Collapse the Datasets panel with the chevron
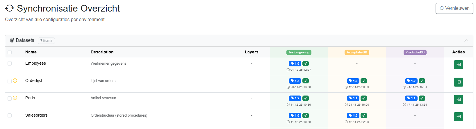Viewport: 476px width, 129px height. (466, 40)
